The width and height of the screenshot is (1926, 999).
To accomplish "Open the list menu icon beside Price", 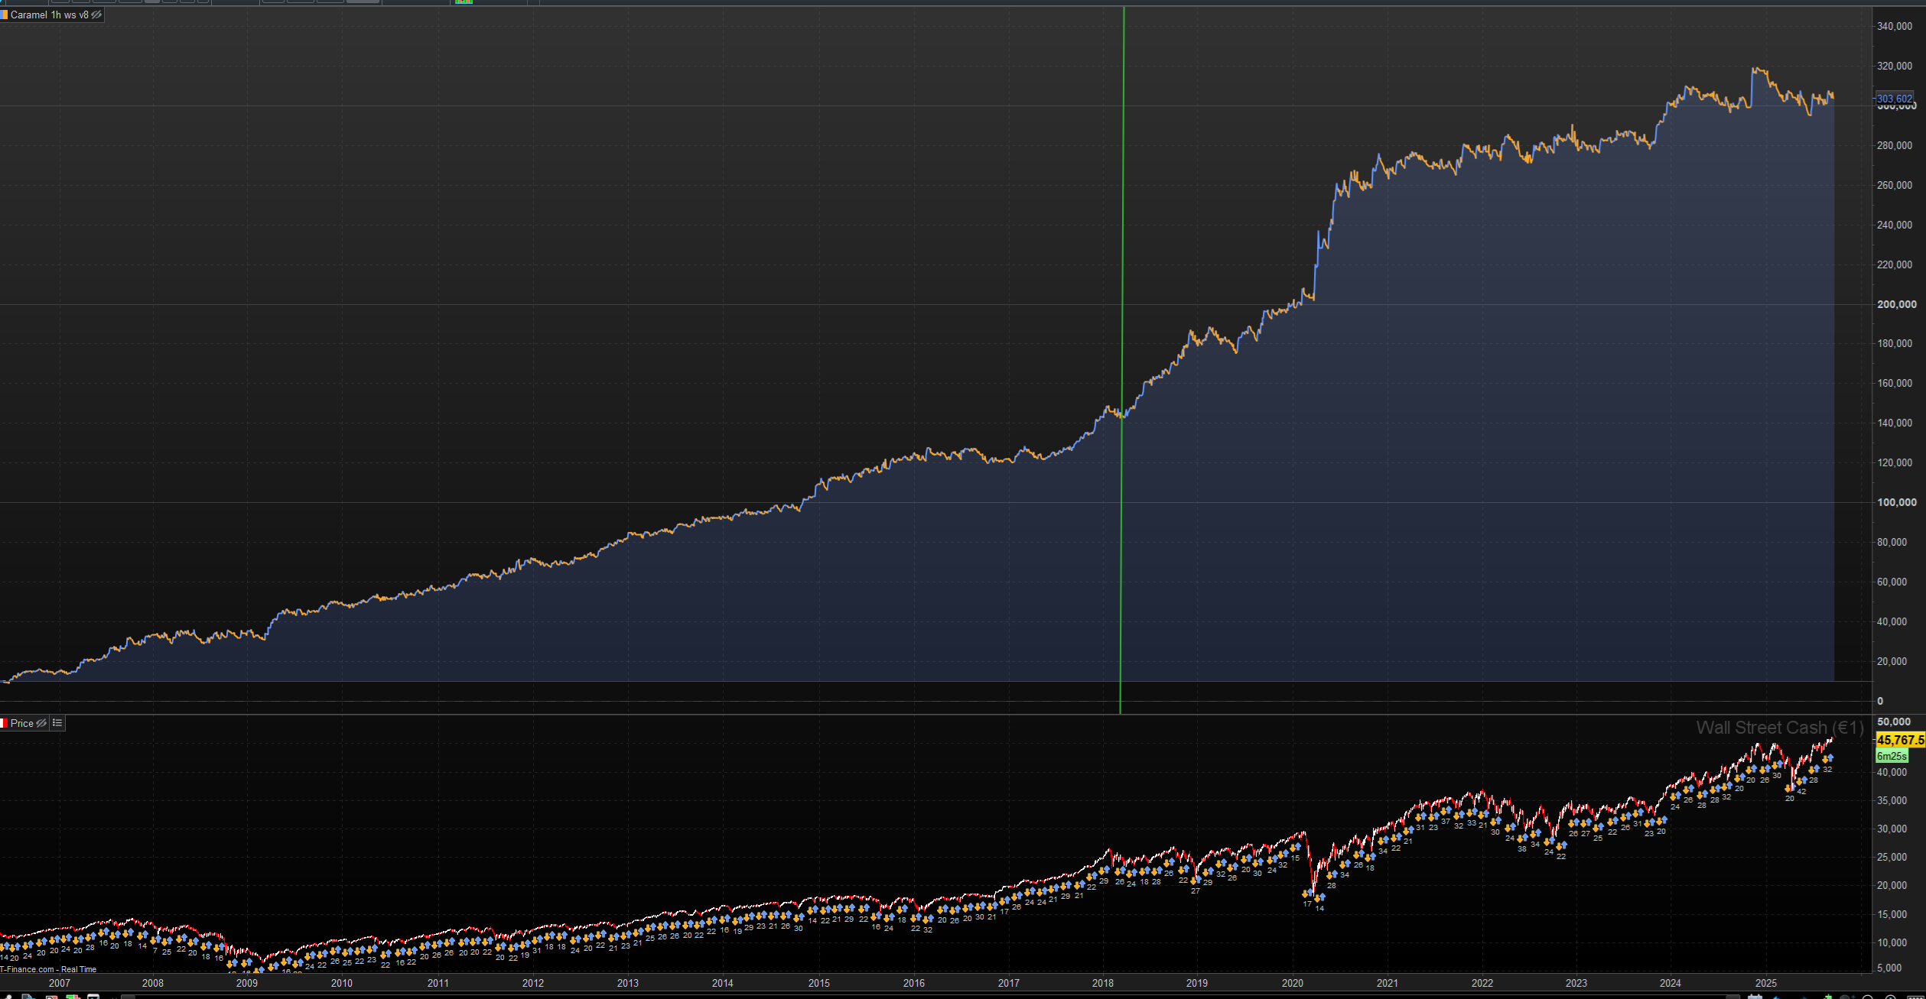I will click(57, 723).
